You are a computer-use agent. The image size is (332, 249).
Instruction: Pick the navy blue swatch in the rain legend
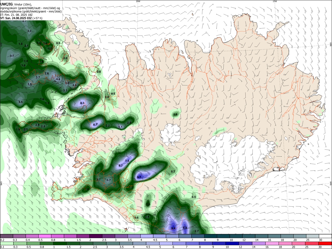pyautogui.click(x=232, y=243)
